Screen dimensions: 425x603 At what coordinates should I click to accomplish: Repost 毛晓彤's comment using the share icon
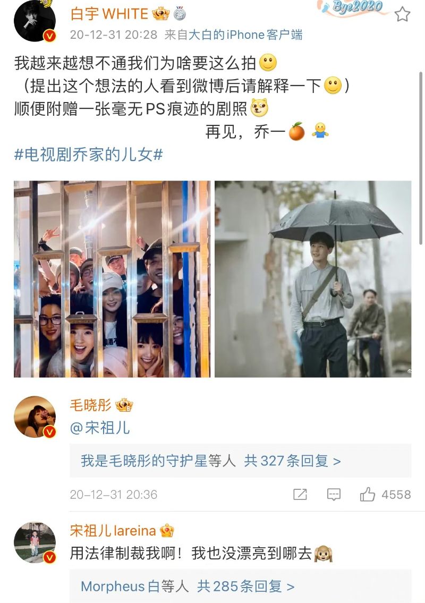point(300,494)
